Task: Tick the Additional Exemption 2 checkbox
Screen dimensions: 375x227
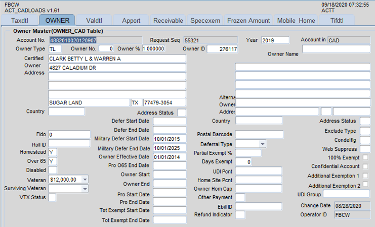Action: (x=365, y=185)
